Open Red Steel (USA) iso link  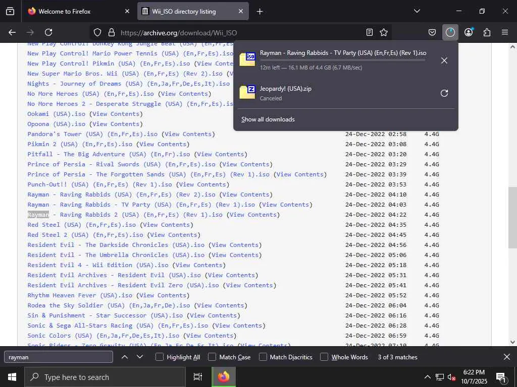tap(81, 225)
